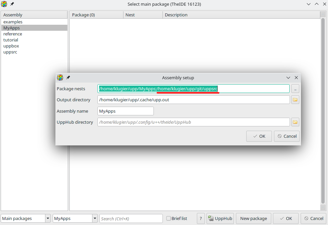Sort by the Description column header

(176, 15)
